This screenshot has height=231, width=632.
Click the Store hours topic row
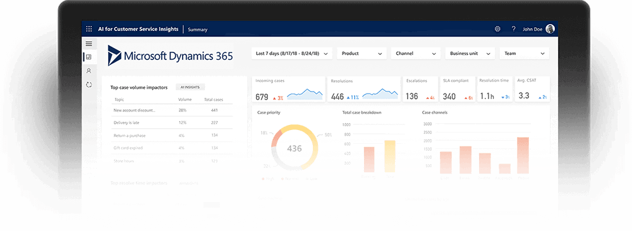172,161
